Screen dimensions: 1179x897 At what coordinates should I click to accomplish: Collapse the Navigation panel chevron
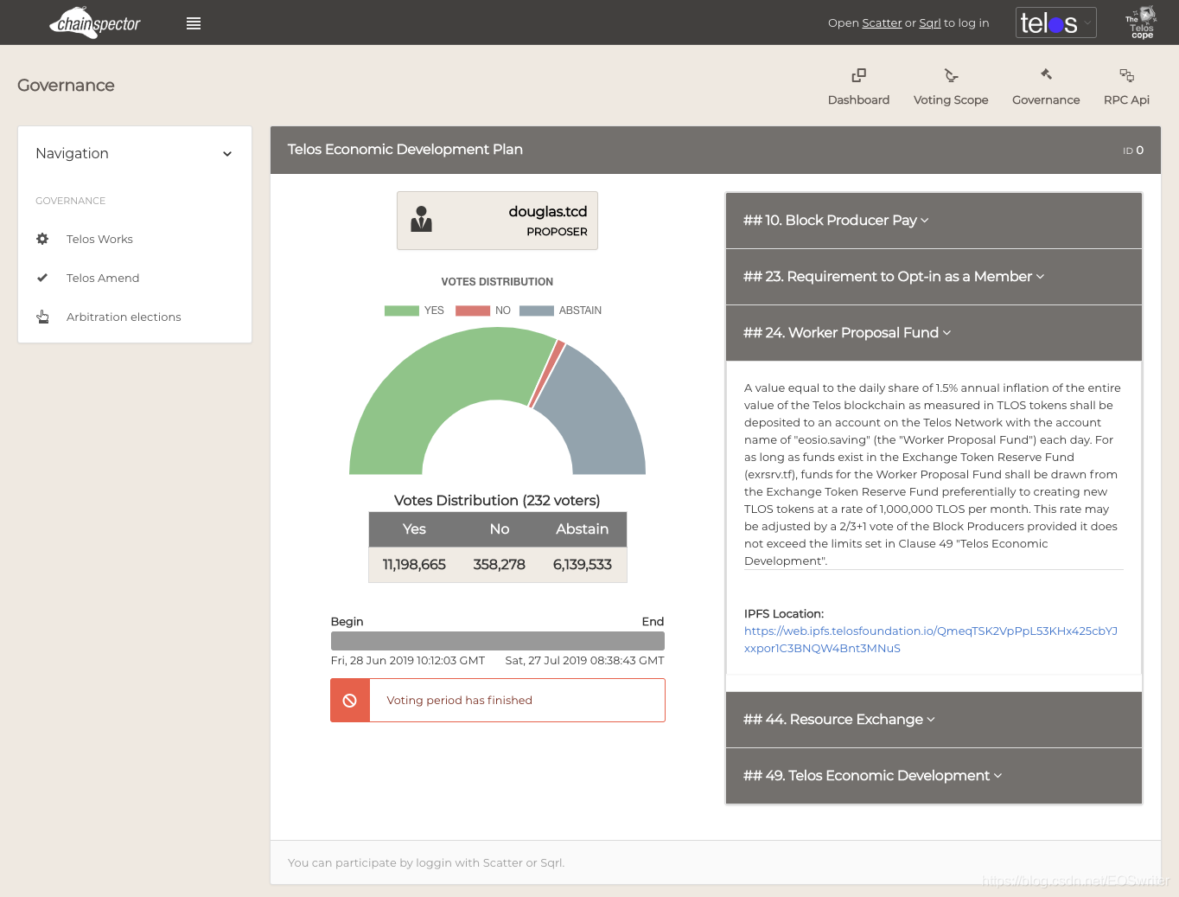227,154
